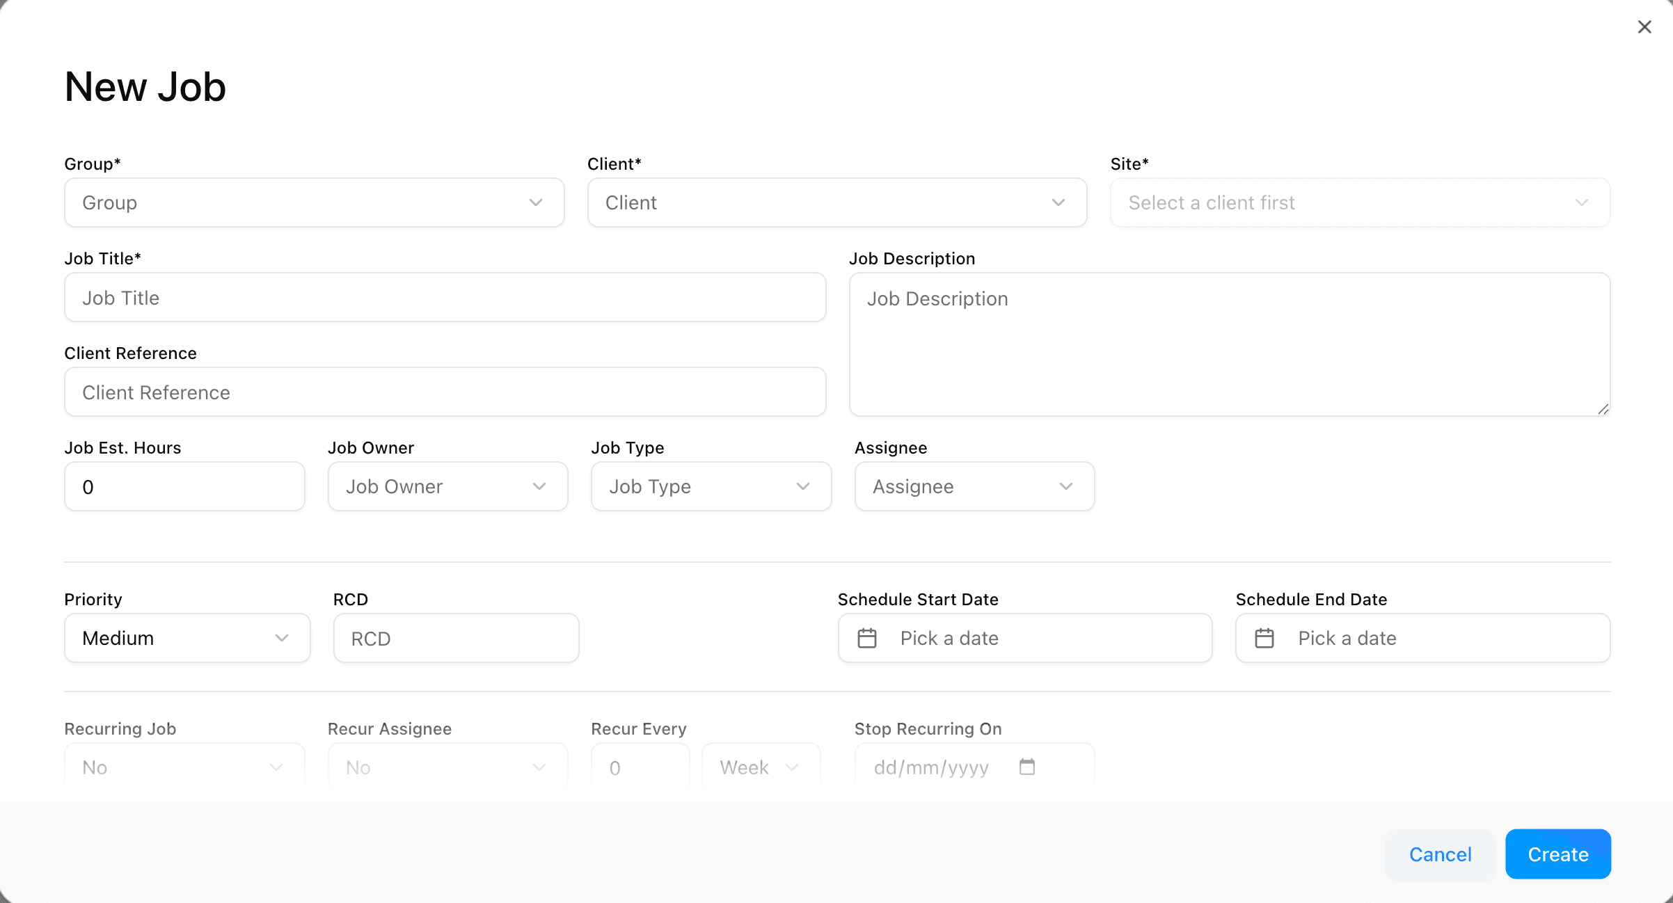Expand the Job Type dropdown
1673x903 pixels.
tap(711, 486)
